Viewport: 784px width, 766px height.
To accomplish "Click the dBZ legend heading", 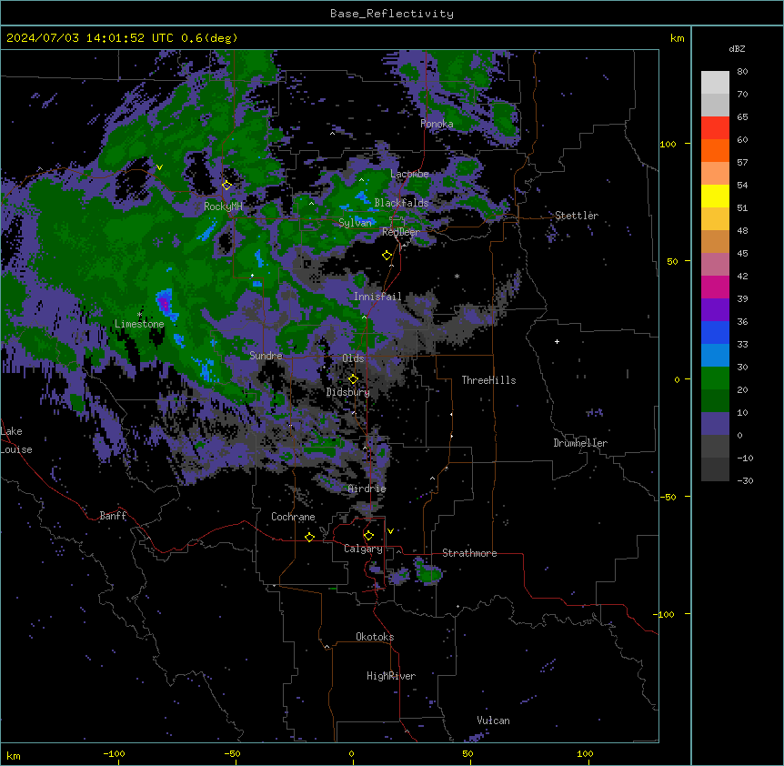I will (x=737, y=48).
